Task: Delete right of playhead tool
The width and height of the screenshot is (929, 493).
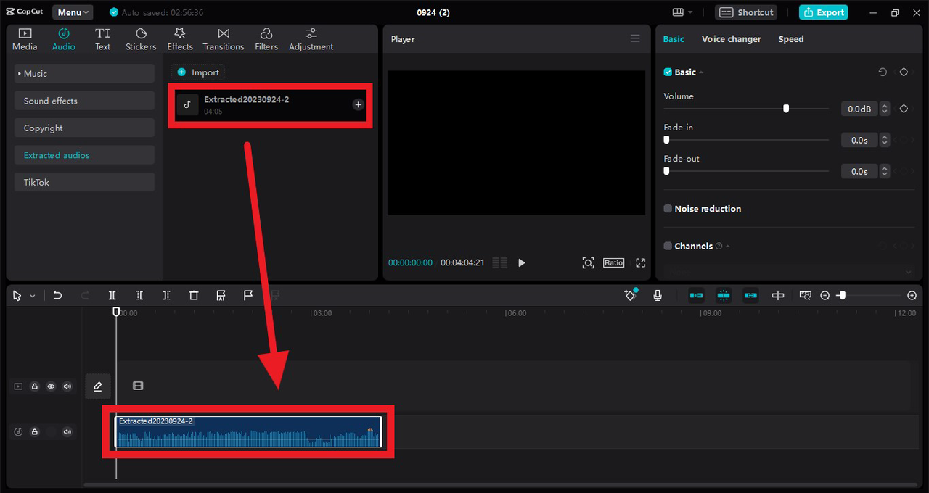Action: pos(166,296)
